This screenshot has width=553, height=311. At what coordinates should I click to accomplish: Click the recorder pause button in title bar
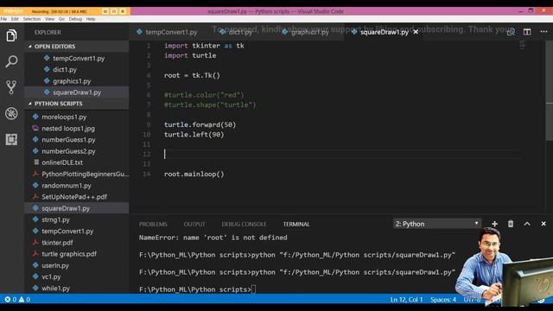105,11
